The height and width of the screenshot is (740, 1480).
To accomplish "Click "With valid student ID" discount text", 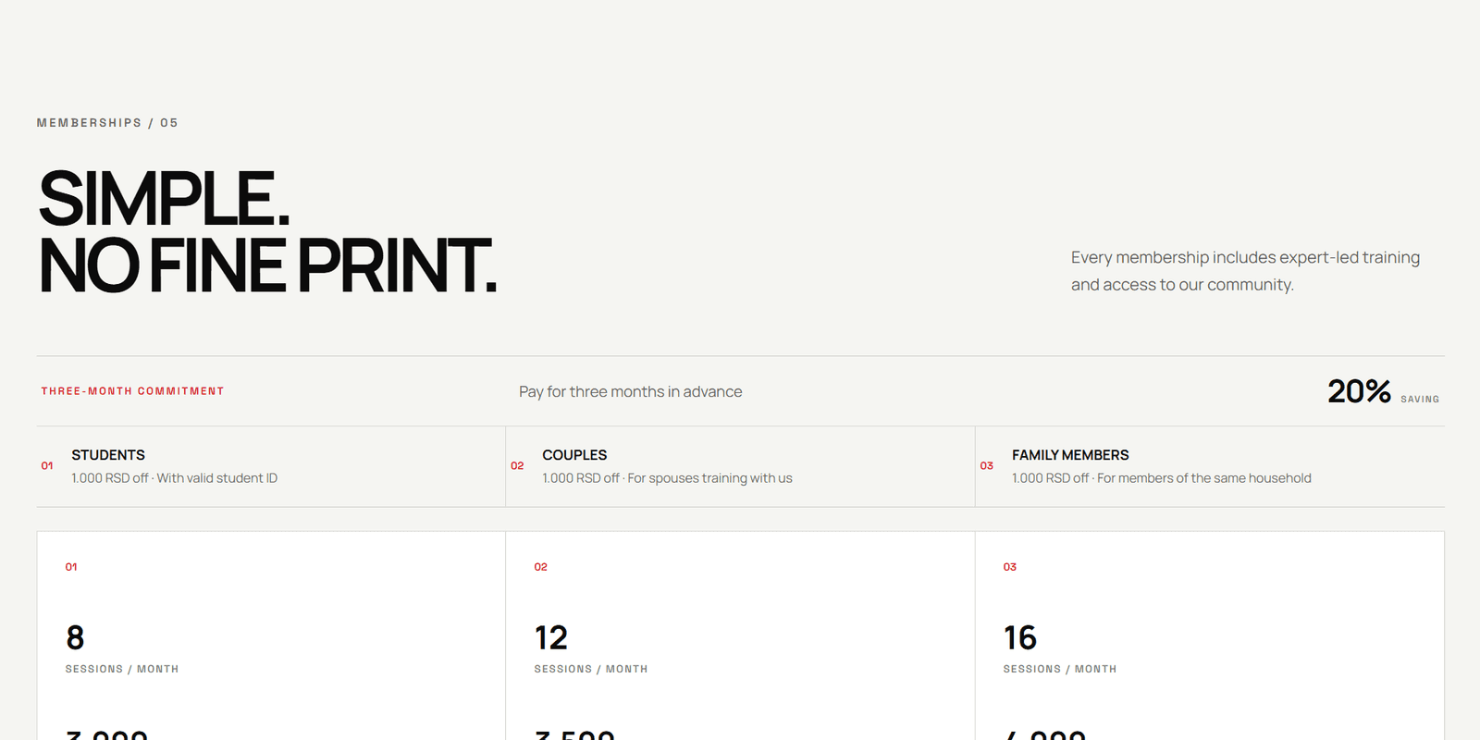I will [x=217, y=478].
